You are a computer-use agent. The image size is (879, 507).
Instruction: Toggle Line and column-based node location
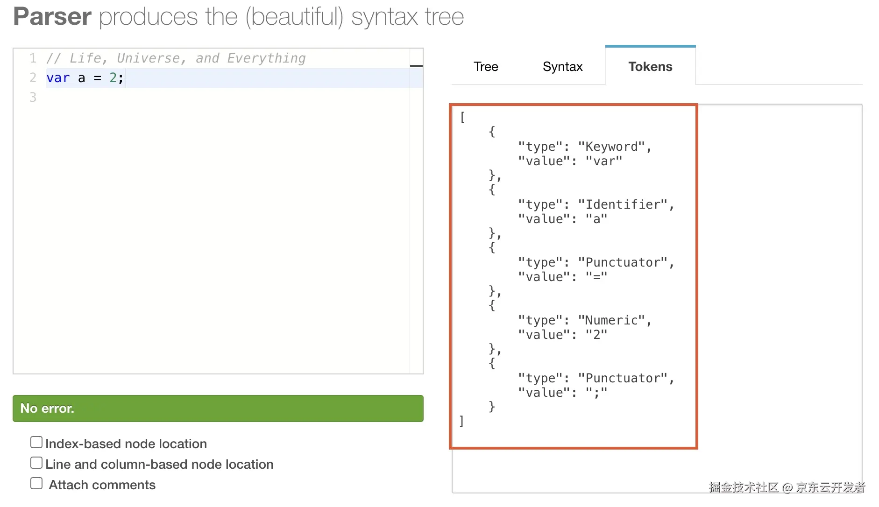click(x=36, y=463)
